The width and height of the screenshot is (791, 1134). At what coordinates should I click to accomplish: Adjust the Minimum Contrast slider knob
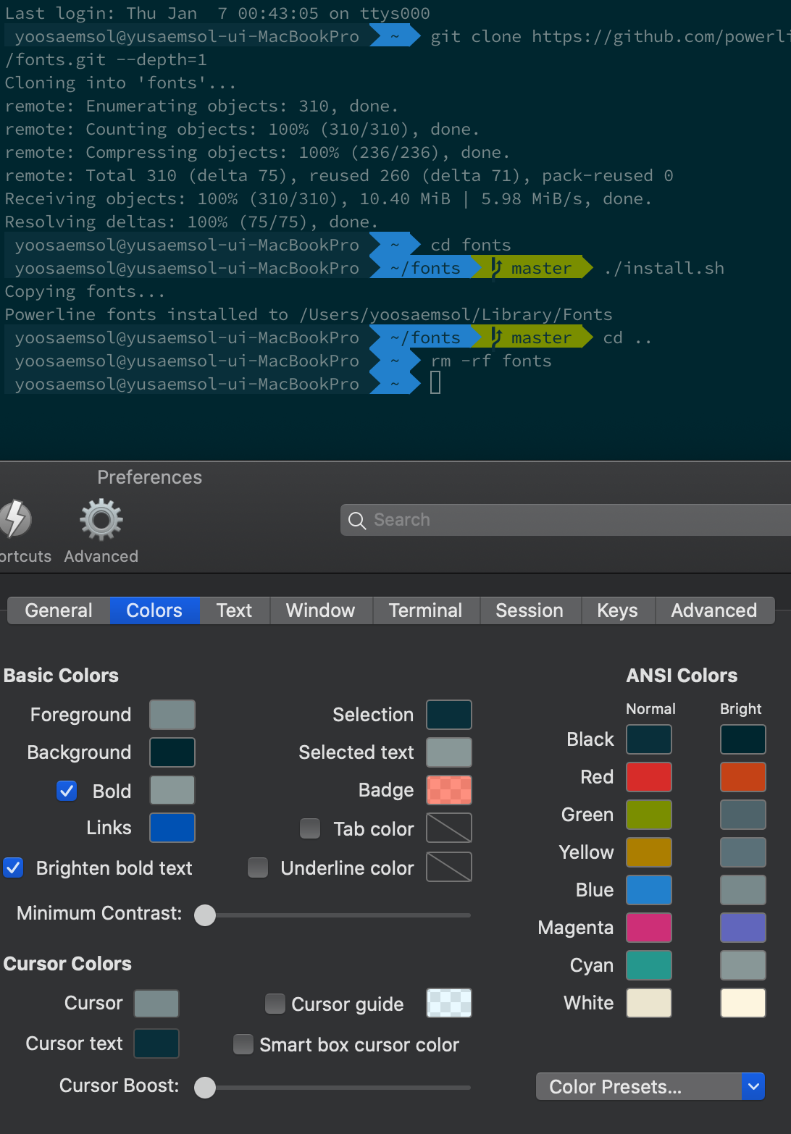(205, 915)
